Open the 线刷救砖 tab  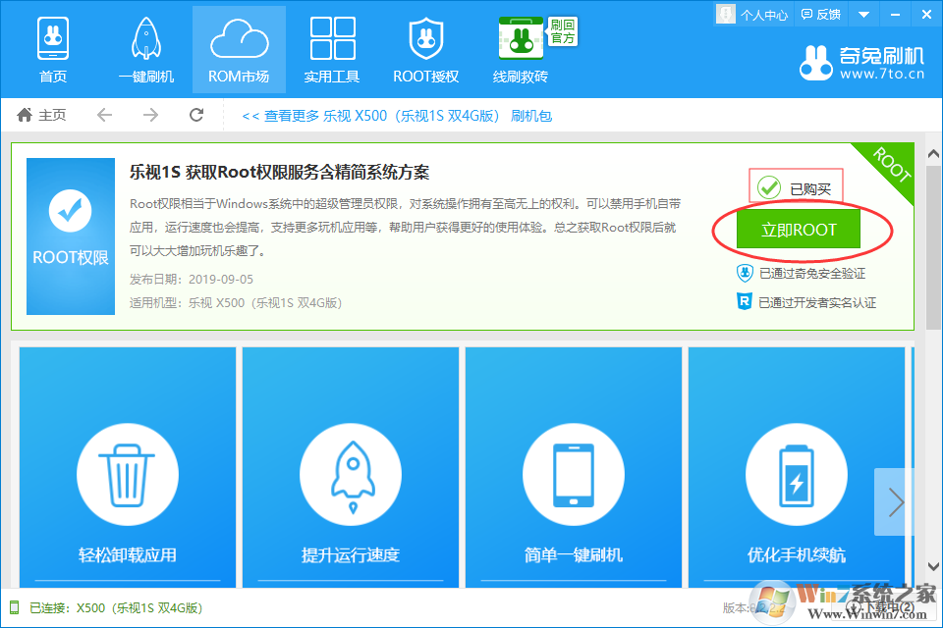click(x=521, y=51)
